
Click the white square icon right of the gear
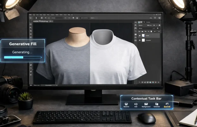point(159,25)
